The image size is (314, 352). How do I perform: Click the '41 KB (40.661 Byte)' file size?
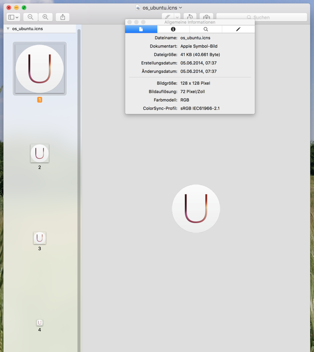[x=200, y=54]
